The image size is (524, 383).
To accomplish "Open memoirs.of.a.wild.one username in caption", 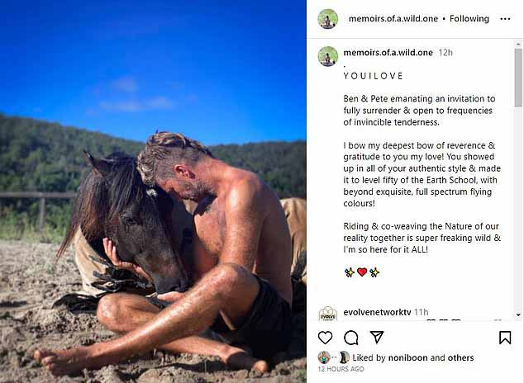I will tap(388, 52).
